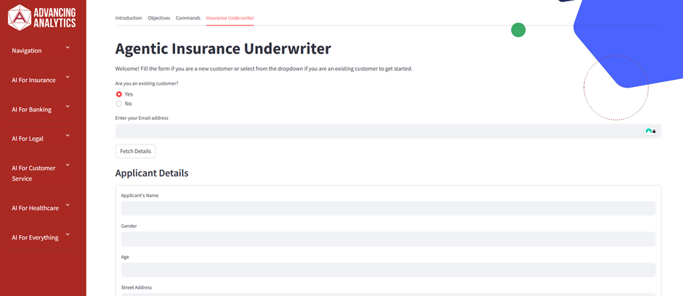The width and height of the screenshot is (683, 296).
Task: Click the Applicant's Name field
Action: point(388,208)
